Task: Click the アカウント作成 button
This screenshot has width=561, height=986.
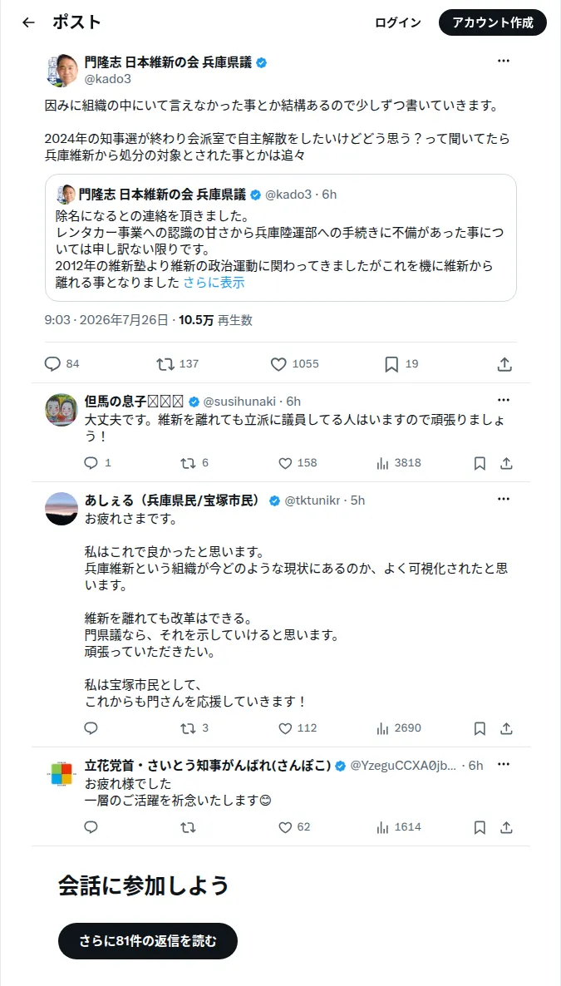Action: (493, 22)
